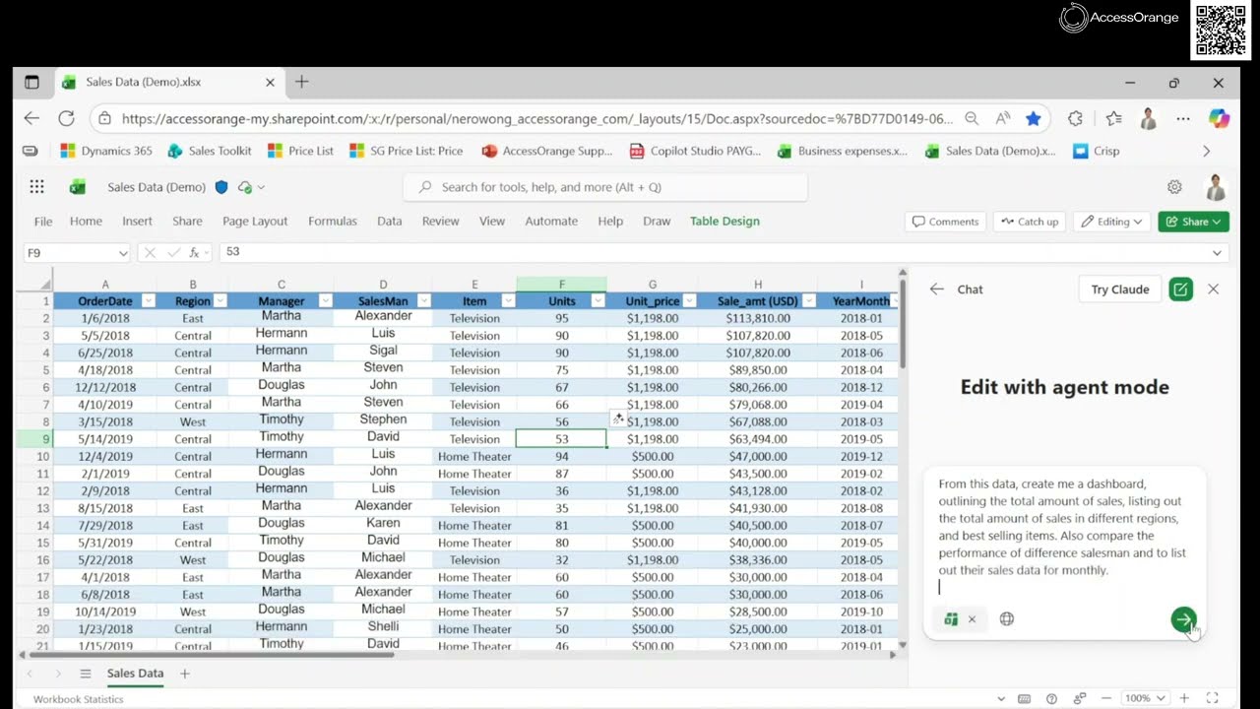Open the status bar options chevron
1260x709 pixels.
pos(1001,698)
